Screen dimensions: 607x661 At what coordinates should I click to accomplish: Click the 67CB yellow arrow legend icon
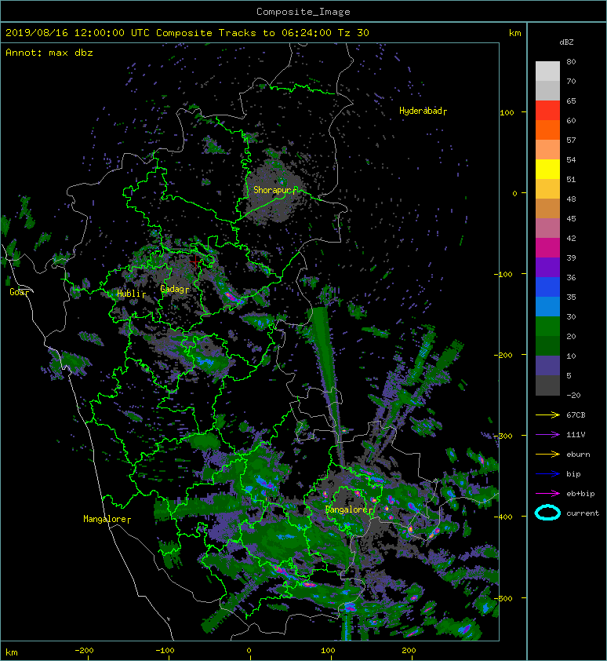tap(547, 415)
